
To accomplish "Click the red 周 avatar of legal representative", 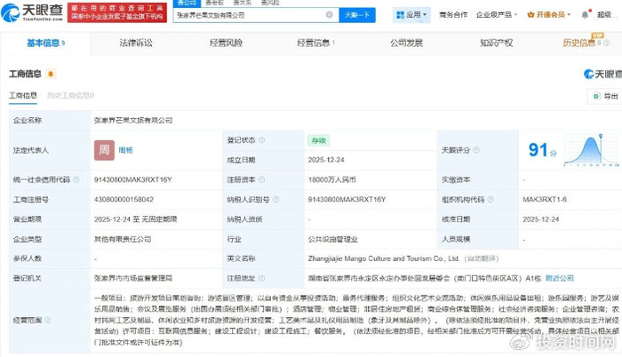I will 103,151.
